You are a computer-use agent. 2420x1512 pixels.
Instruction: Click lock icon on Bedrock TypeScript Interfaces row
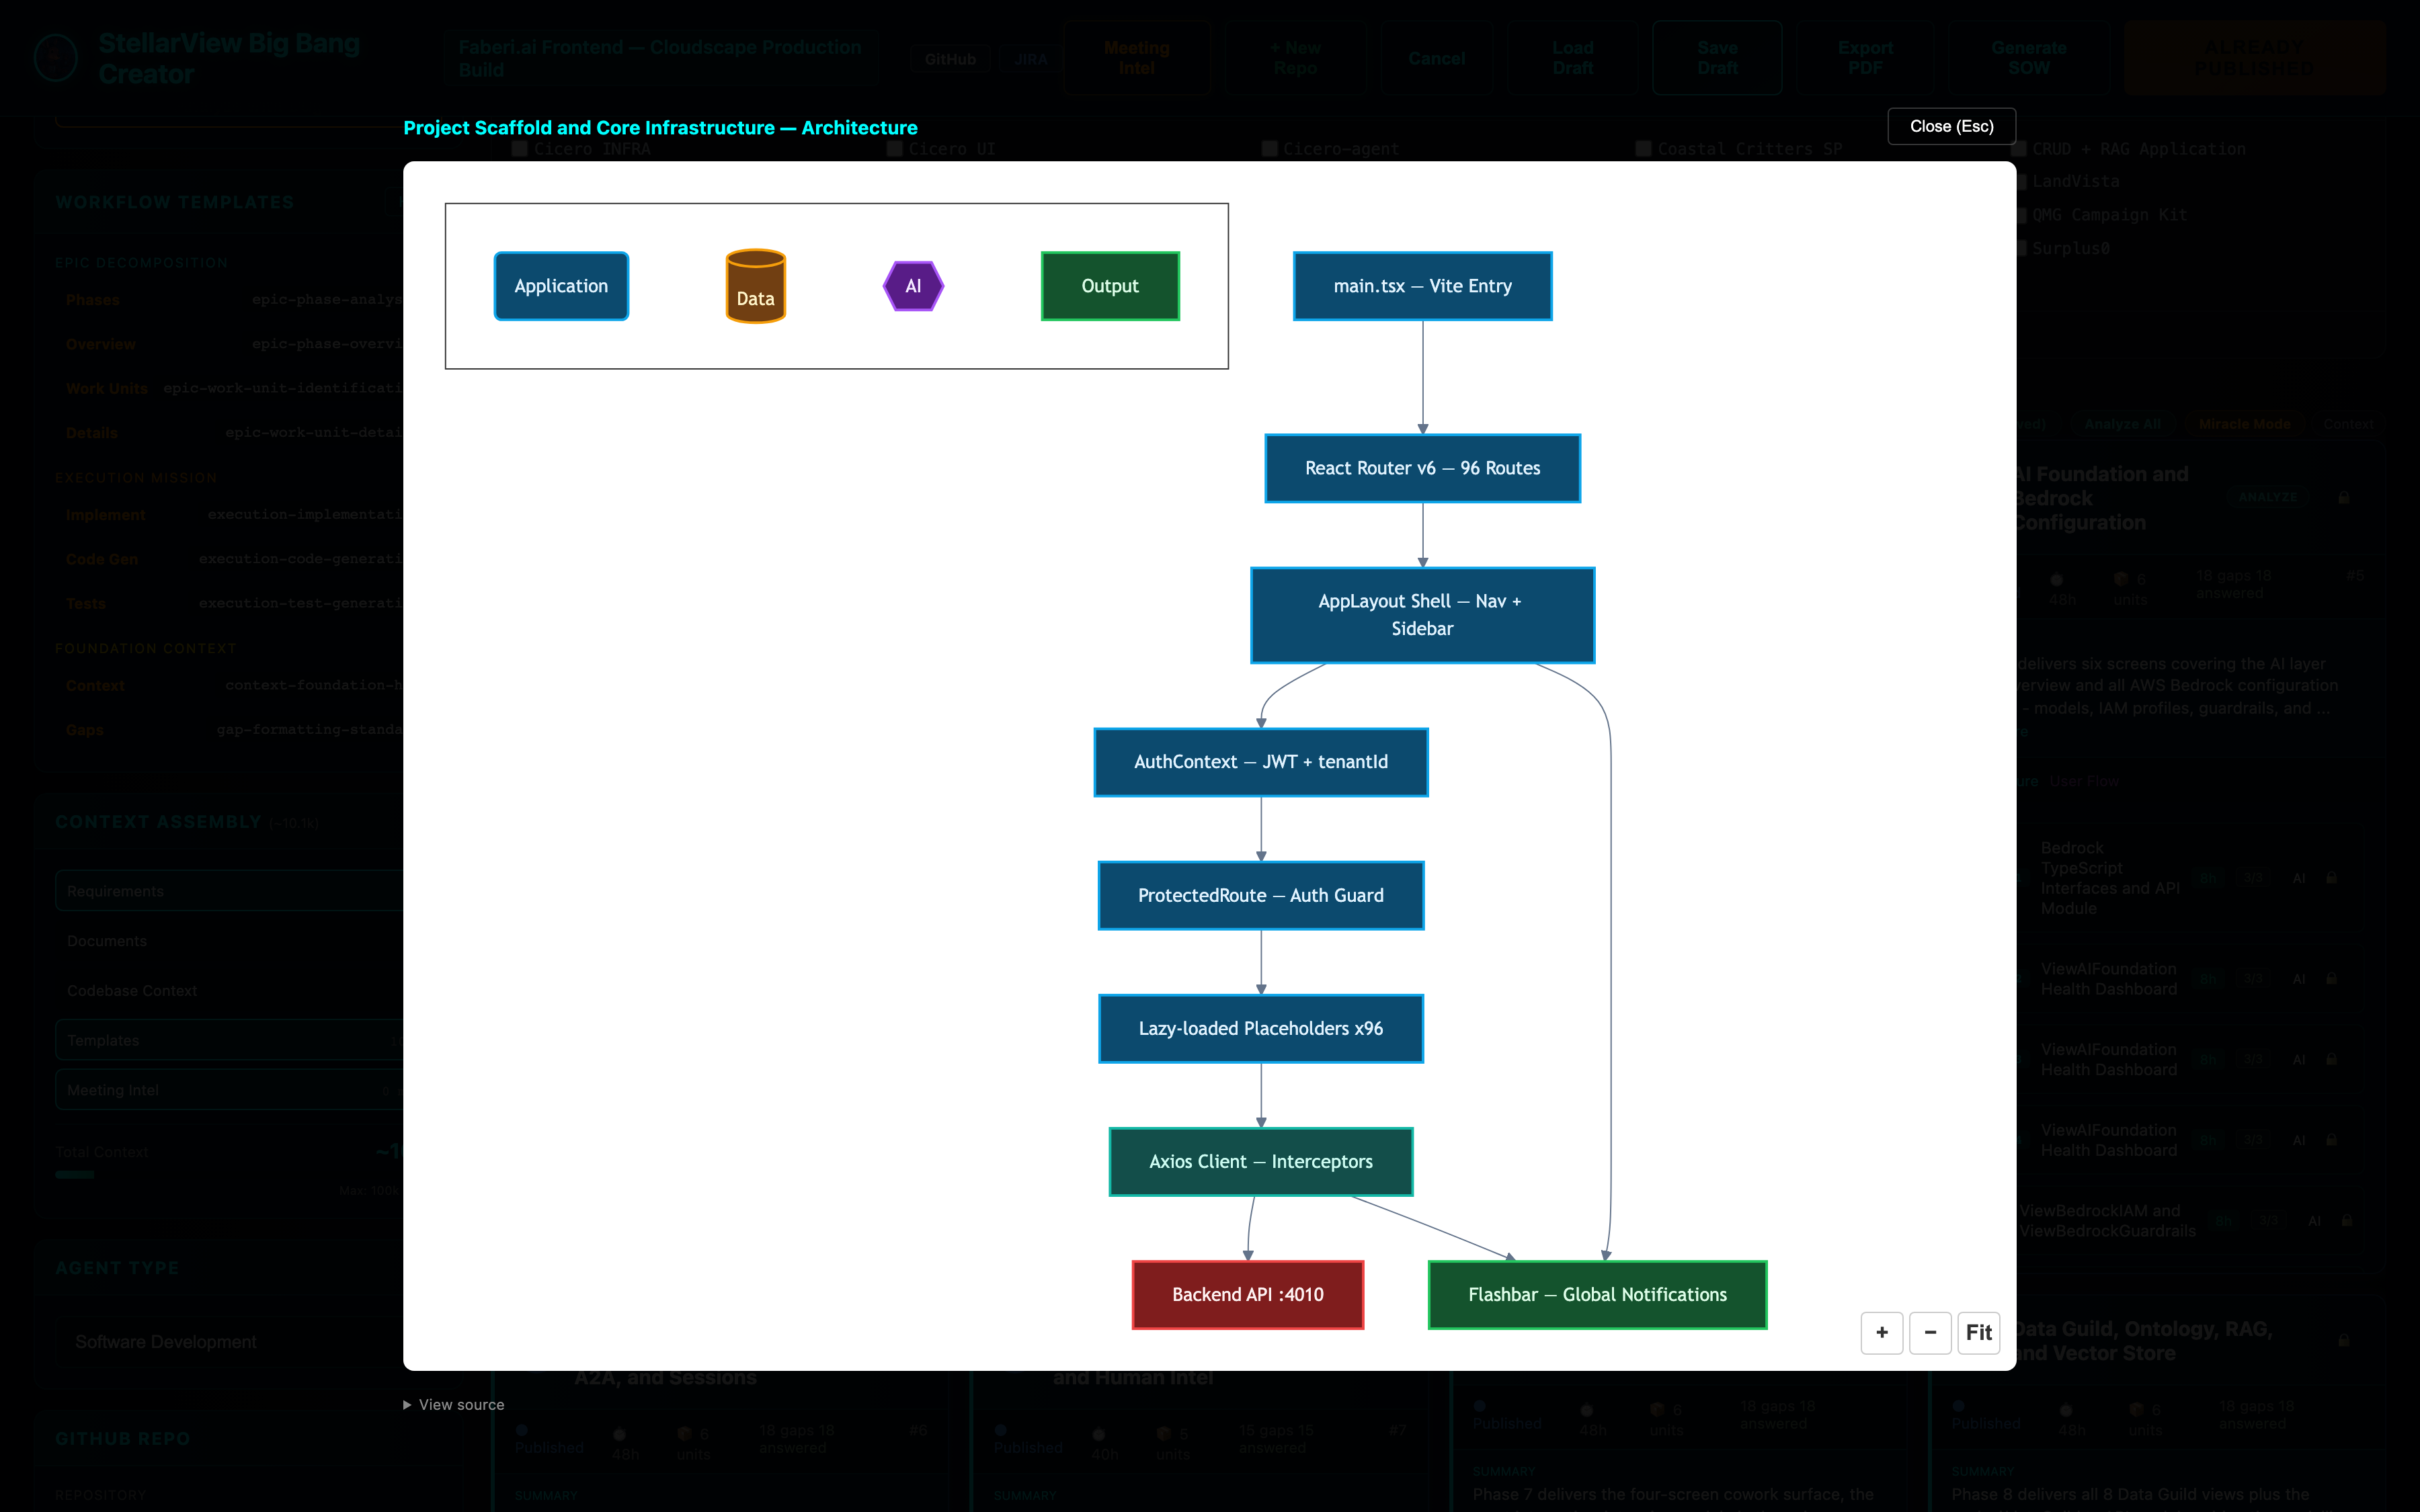[2331, 878]
